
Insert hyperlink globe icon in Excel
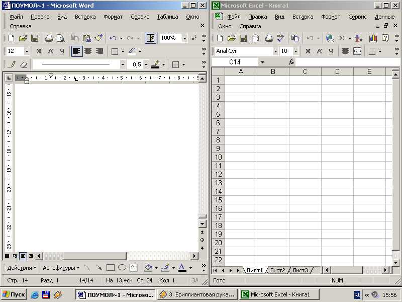tap(330, 38)
